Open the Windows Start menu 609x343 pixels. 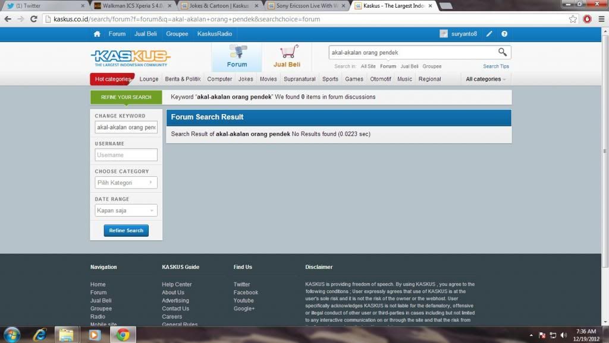tap(12, 334)
